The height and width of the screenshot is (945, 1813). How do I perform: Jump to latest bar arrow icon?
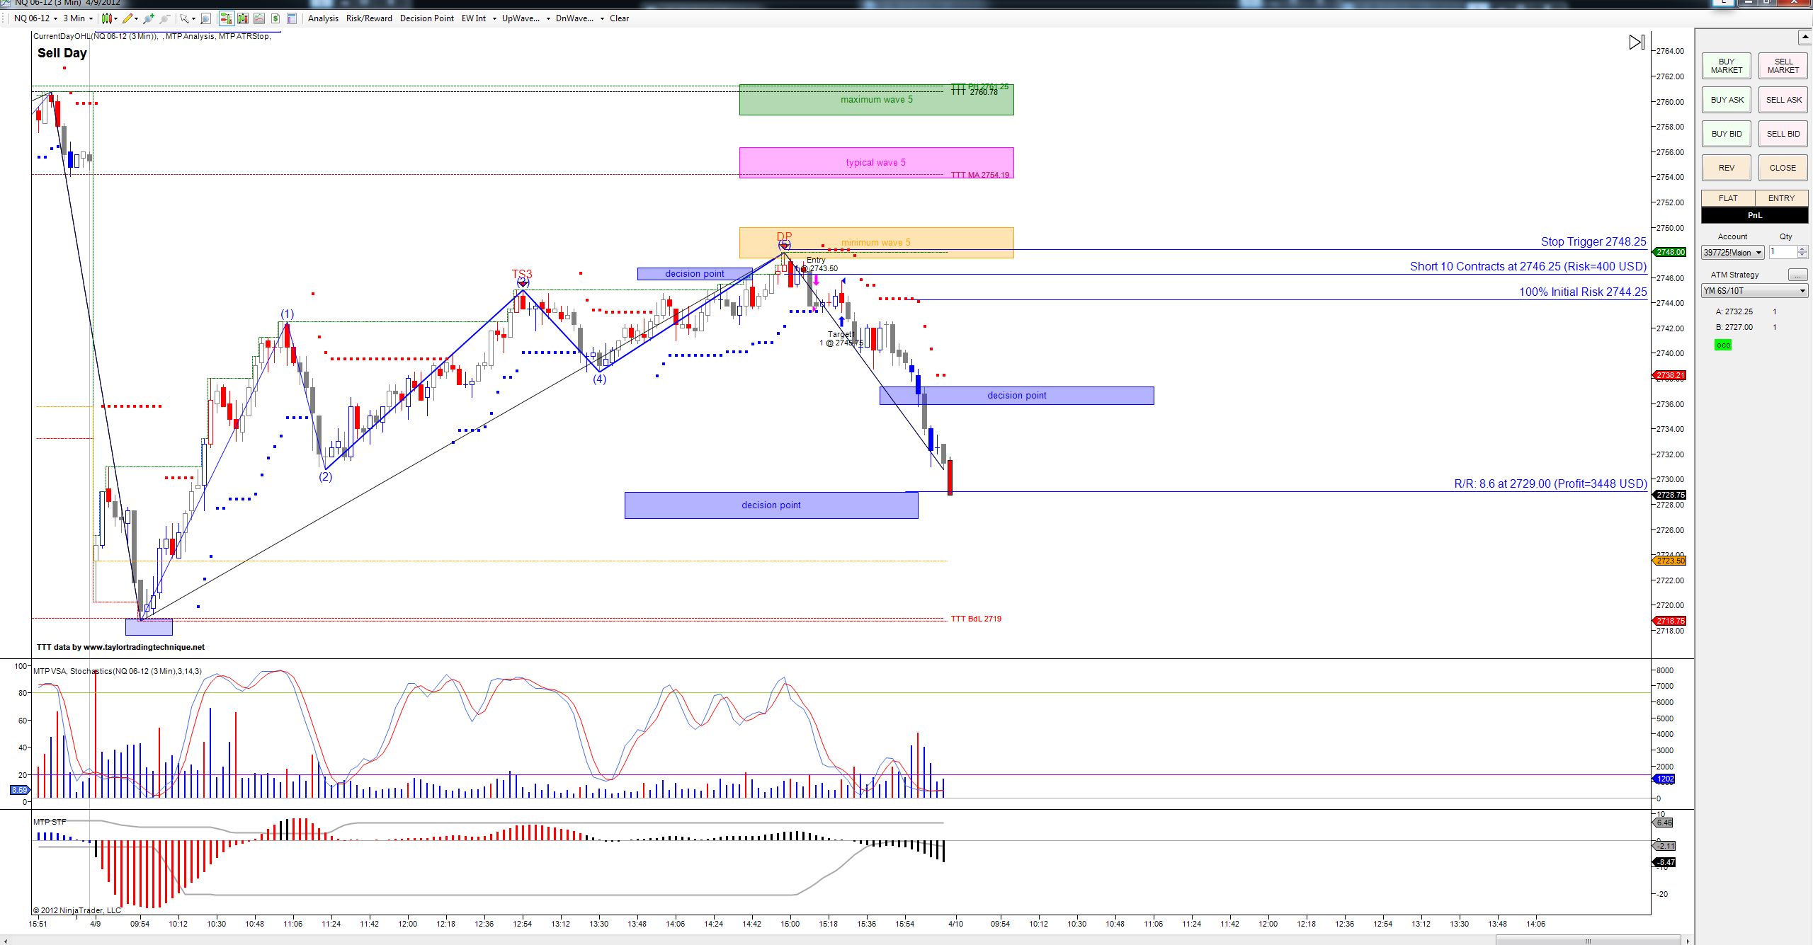(x=1636, y=42)
